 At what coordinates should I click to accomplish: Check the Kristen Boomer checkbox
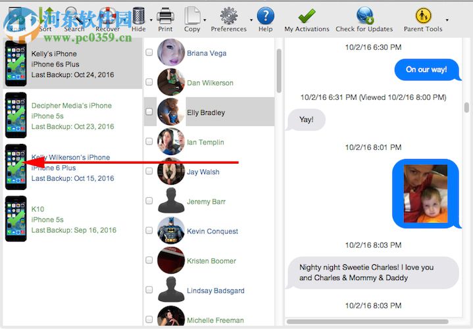(149, 260)
